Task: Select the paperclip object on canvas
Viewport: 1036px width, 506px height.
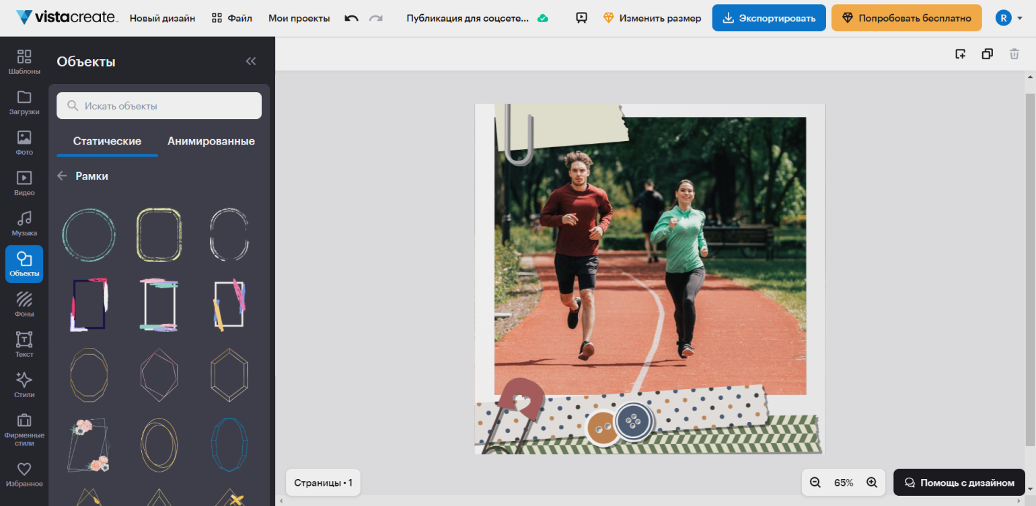Action: pos(518,134)
